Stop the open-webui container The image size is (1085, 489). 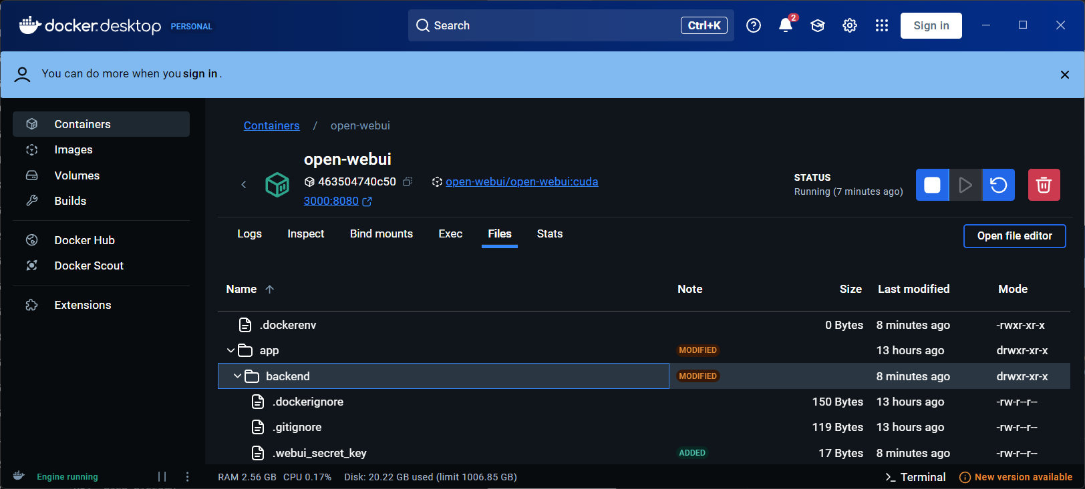932,185
